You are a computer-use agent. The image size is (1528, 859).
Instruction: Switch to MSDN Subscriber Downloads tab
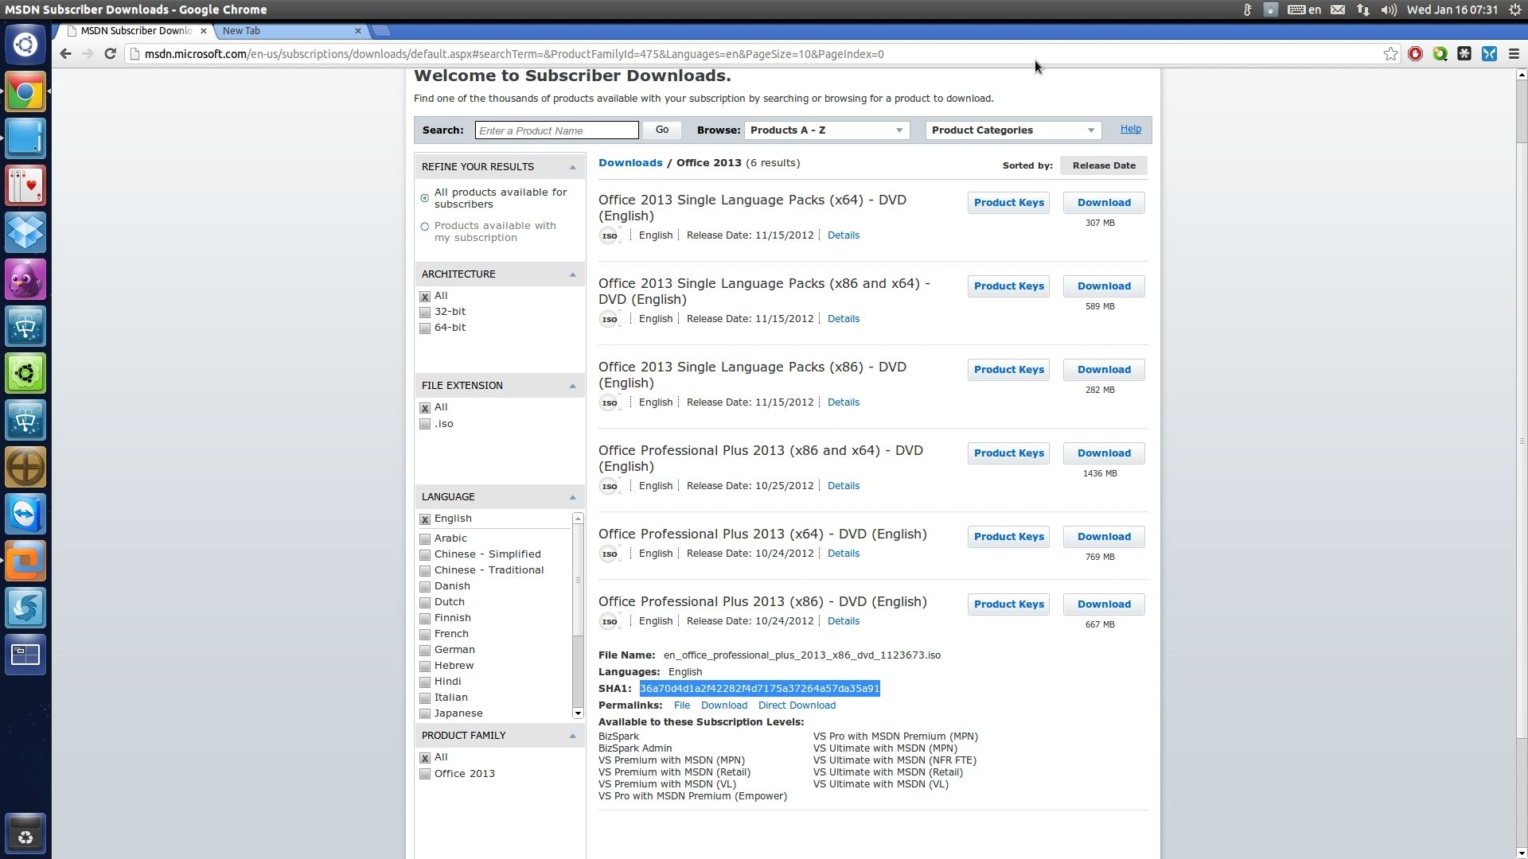pyautogui.click(x=136, y=31)
